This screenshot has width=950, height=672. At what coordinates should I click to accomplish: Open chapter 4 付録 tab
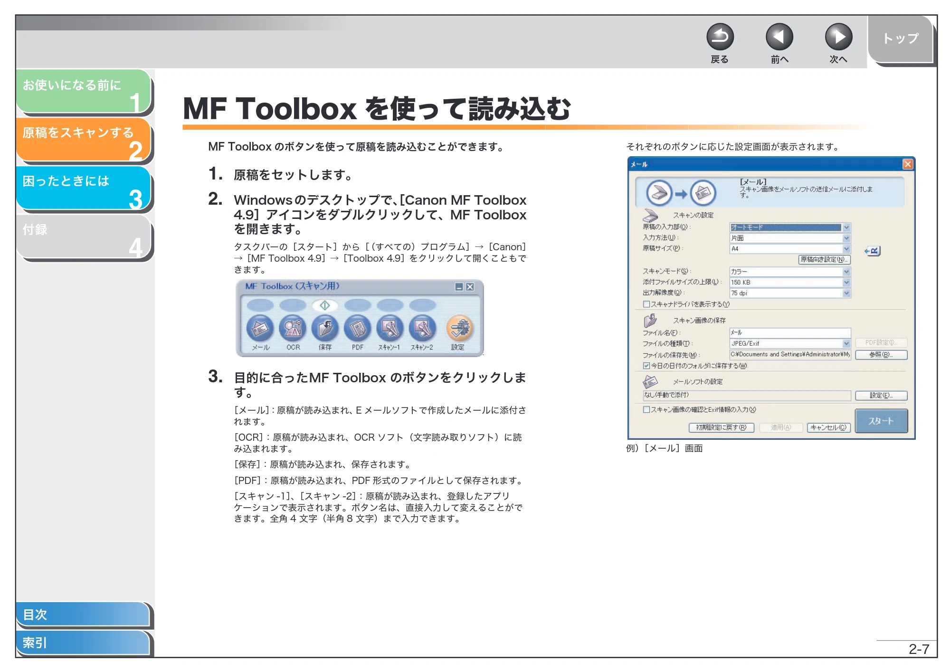click(x=84, y=237)
